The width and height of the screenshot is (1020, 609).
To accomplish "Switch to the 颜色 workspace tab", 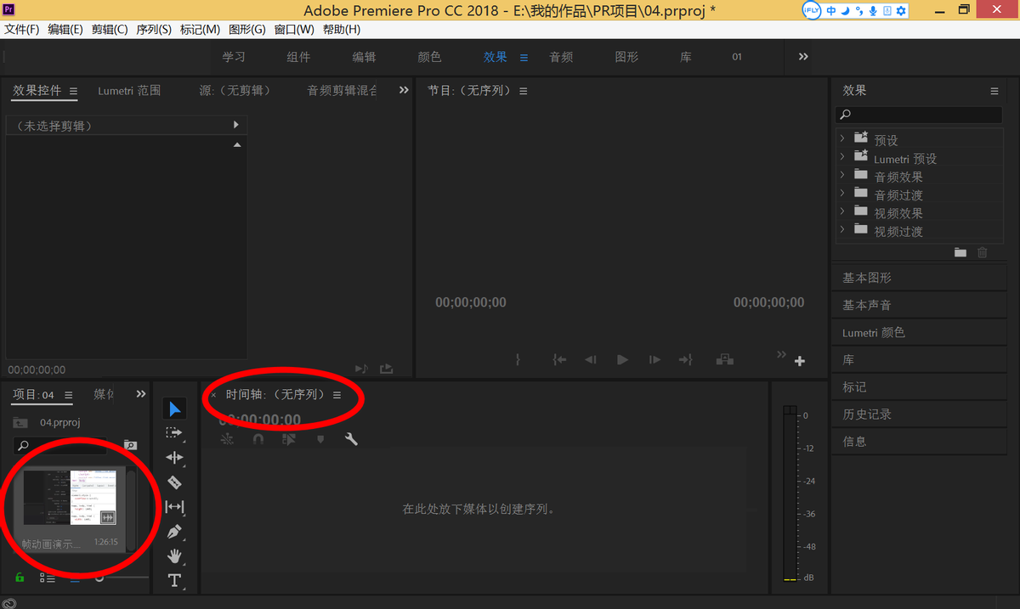I will (x=429, y=57).
